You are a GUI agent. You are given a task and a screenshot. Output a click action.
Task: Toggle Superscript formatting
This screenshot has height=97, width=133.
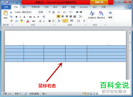click(x=38, y=17)
